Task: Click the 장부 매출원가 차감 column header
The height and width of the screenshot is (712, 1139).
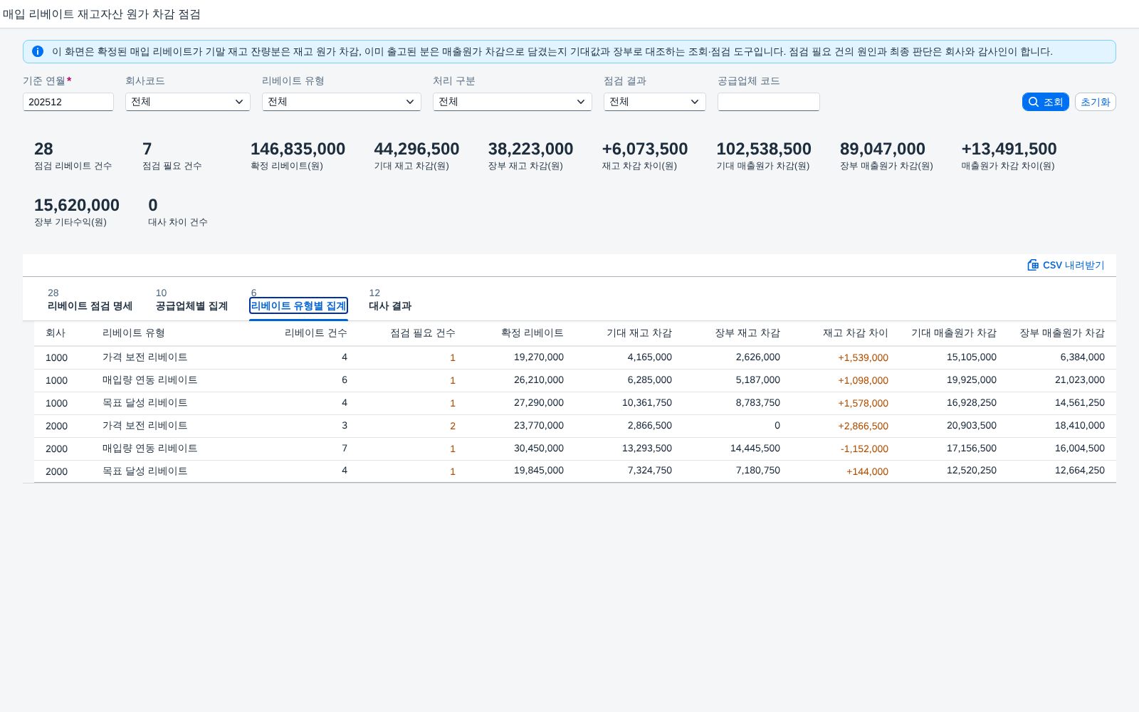Action: [1062, 333]
